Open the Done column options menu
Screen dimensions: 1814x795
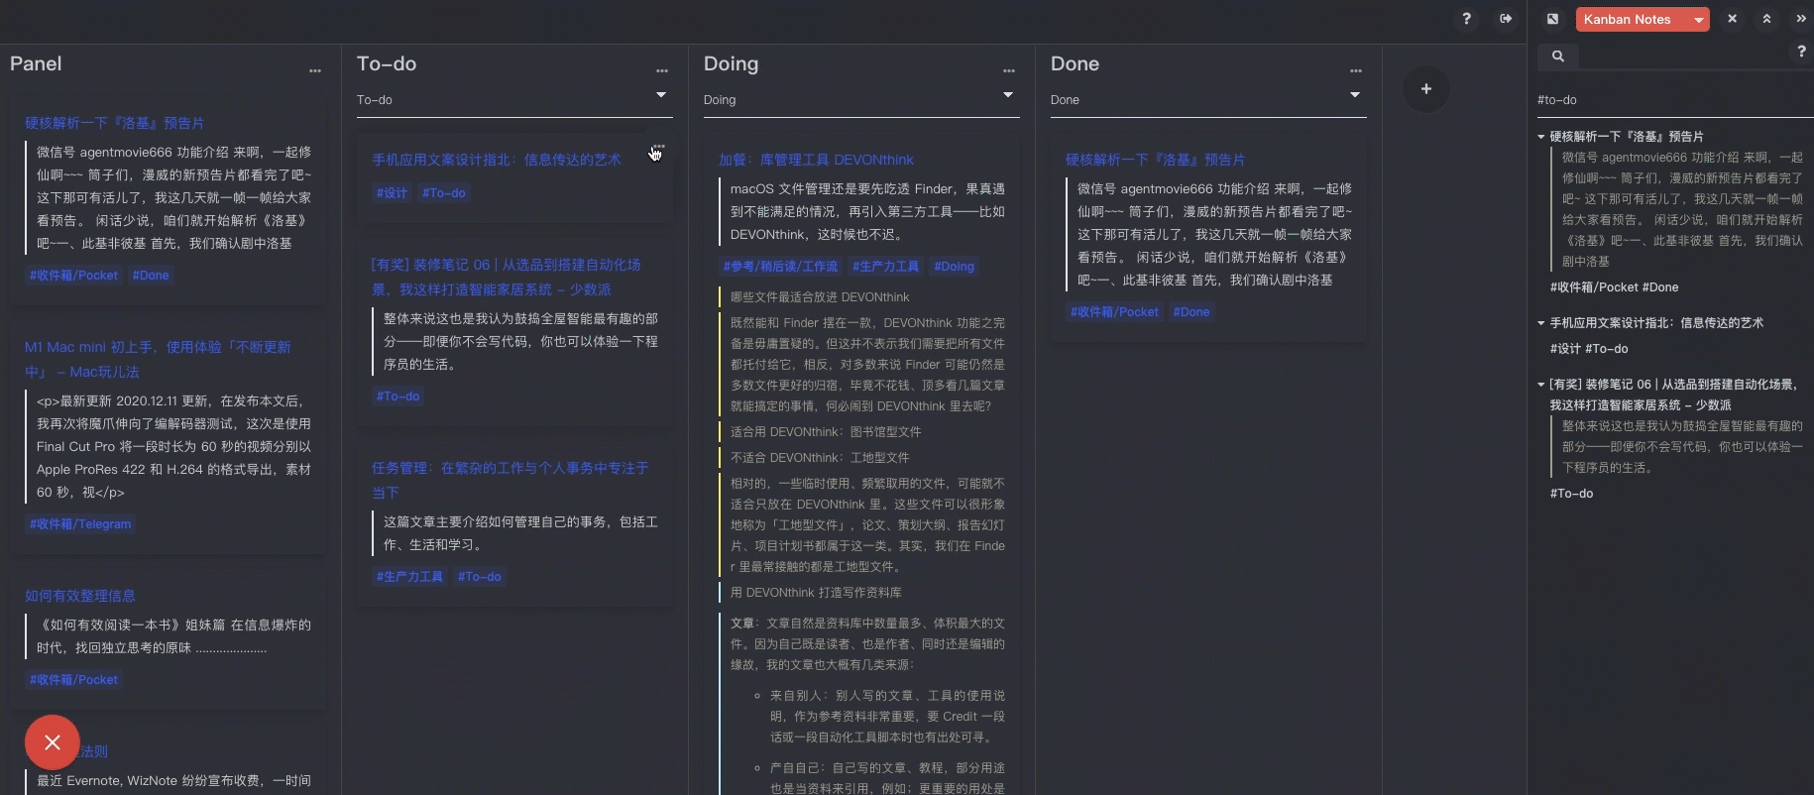(x=1355, y=70)
